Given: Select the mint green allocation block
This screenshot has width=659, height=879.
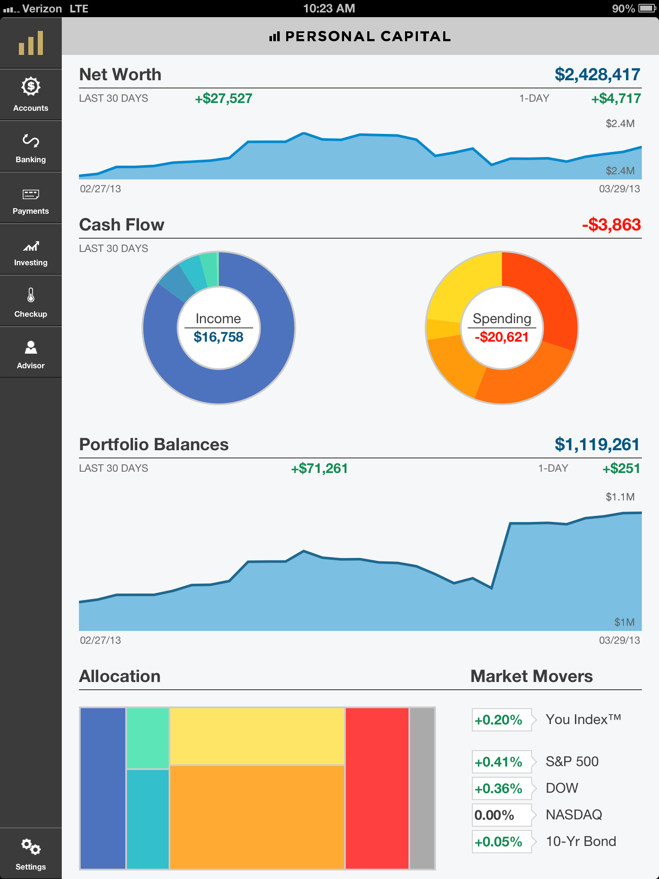Looking at the screenshot, I should click(x=148, y=738).
